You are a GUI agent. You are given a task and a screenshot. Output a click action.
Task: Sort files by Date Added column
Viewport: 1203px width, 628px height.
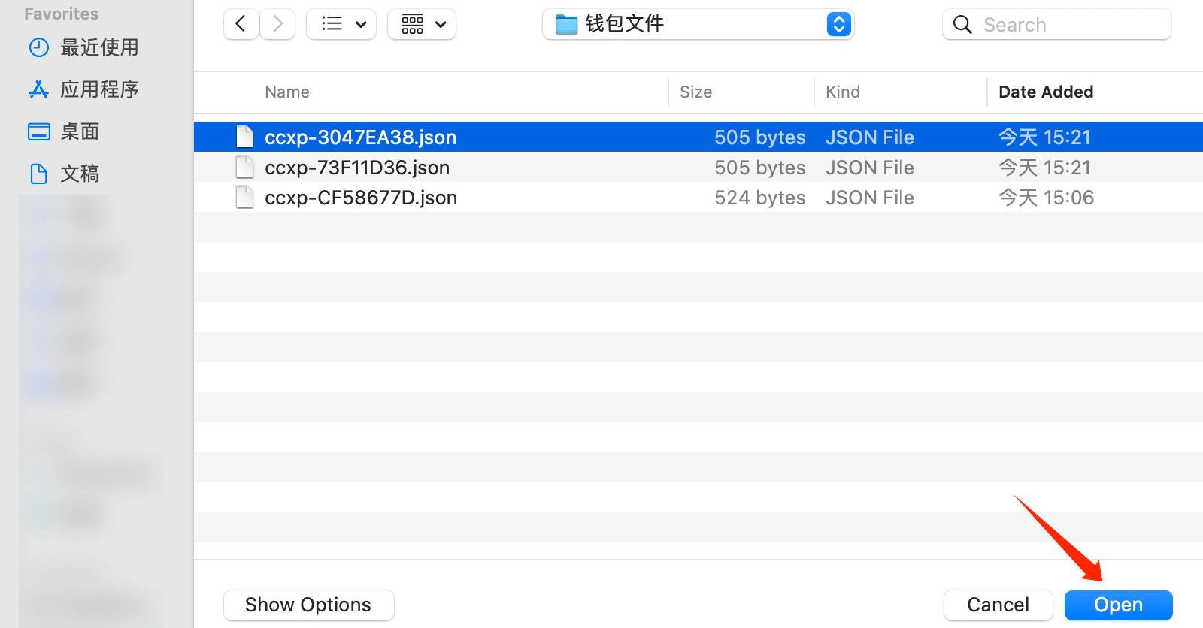point(1045,92)
